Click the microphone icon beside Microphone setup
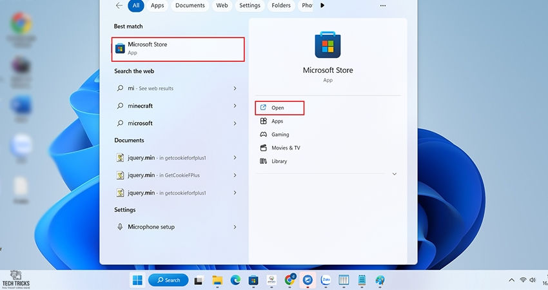The width and height of the screenshot is (548, 290). [120, 227]
